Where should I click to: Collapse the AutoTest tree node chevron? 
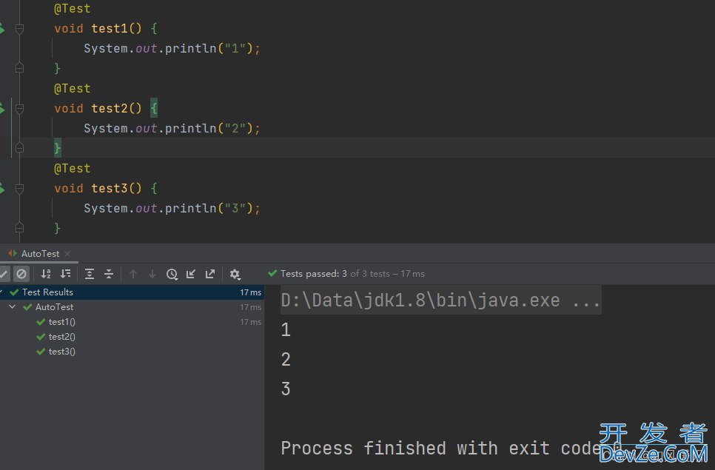pos(13,307)
